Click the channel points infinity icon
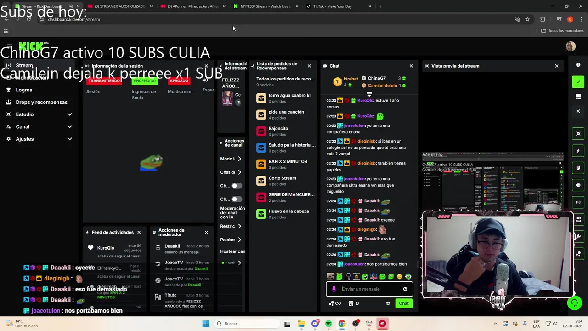This screenshot has width=588, height=331. coord(335,303)
